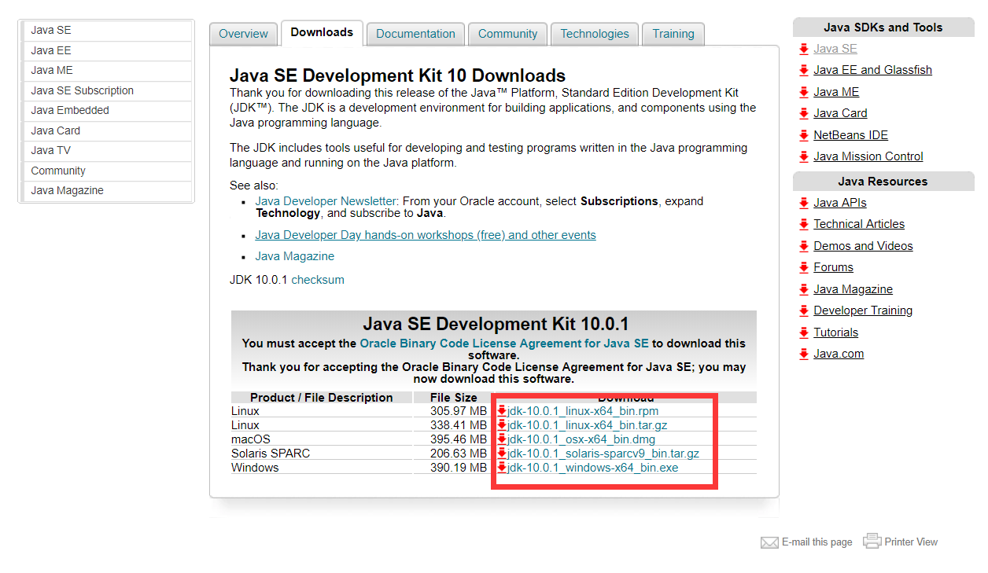The height and width of the screenshot is (573, 988).
Task: Click red arrow icon next to Java EE and Glassfish
Action: tap(803, 70)
